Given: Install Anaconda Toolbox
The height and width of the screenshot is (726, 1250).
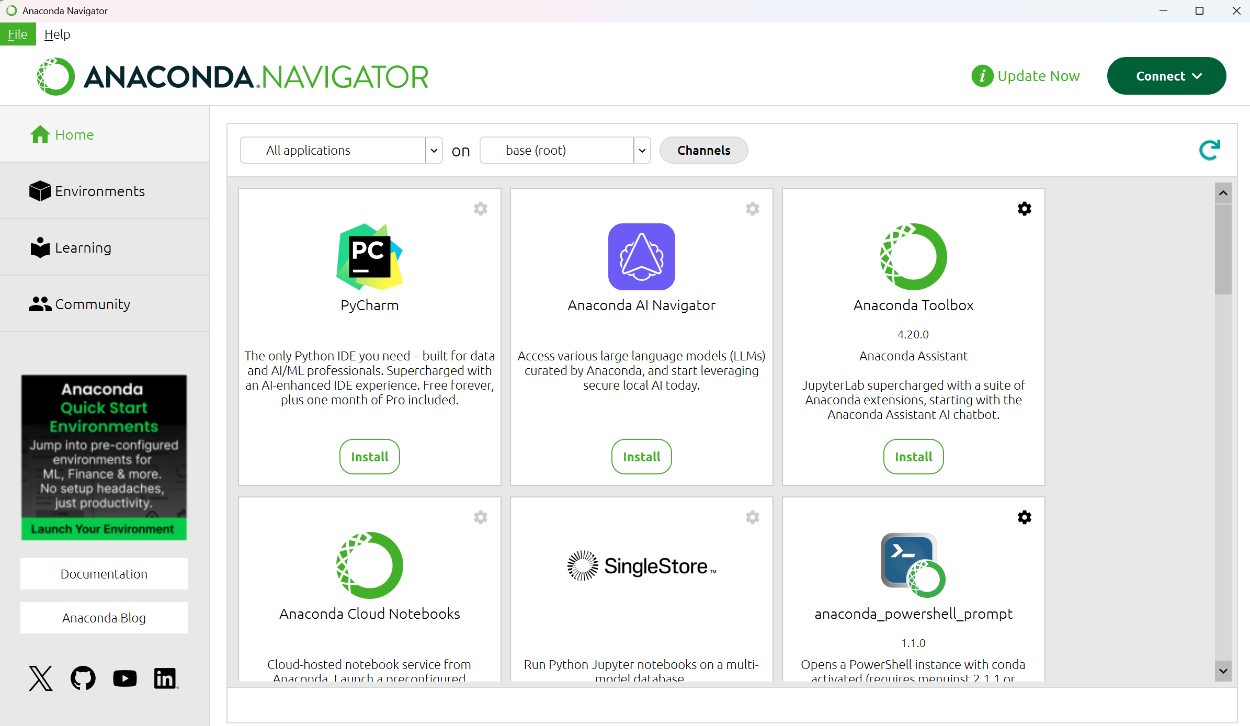Looking at the screenshot, I should pyautogui.click(x=913, y=457).
